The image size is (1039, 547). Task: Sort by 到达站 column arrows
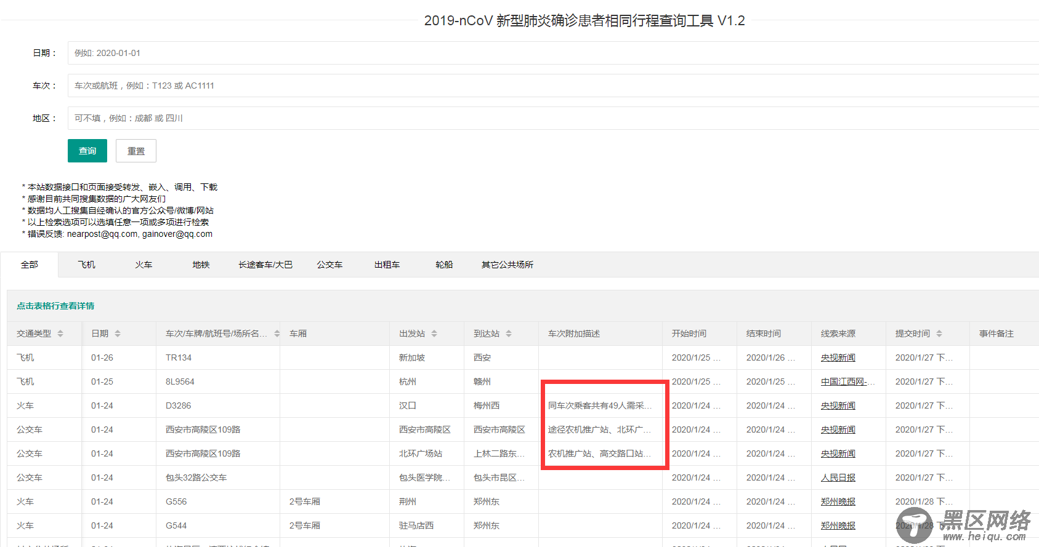(509, 333)
